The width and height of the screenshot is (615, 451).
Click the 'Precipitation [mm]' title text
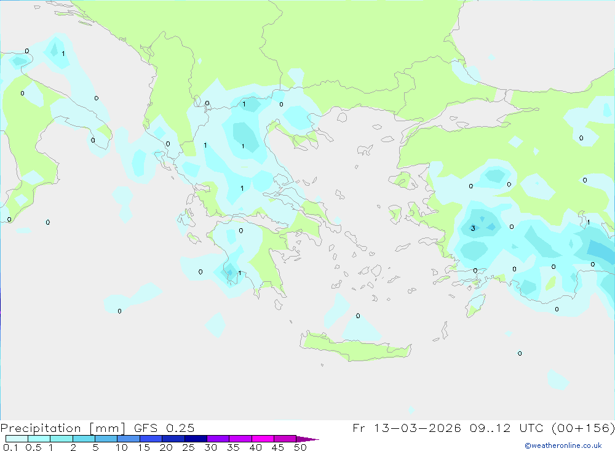63,428
